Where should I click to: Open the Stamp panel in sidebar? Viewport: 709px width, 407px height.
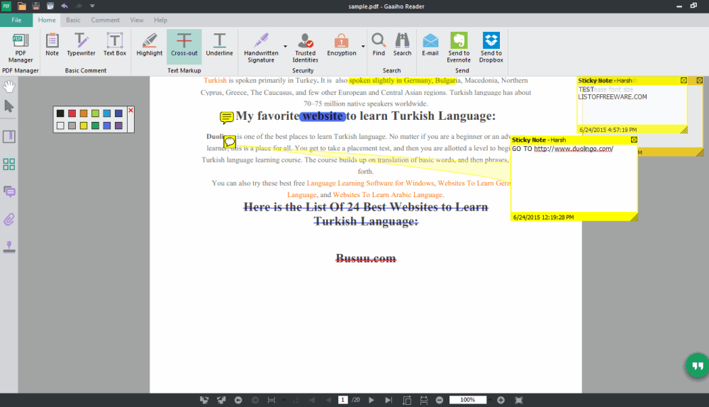[9, 247]
